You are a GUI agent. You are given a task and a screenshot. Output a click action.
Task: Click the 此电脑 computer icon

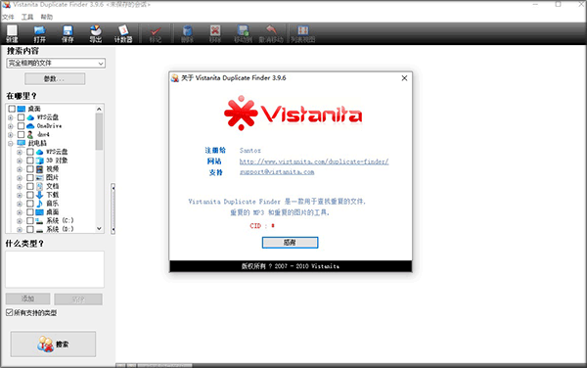tap(22, 143)
